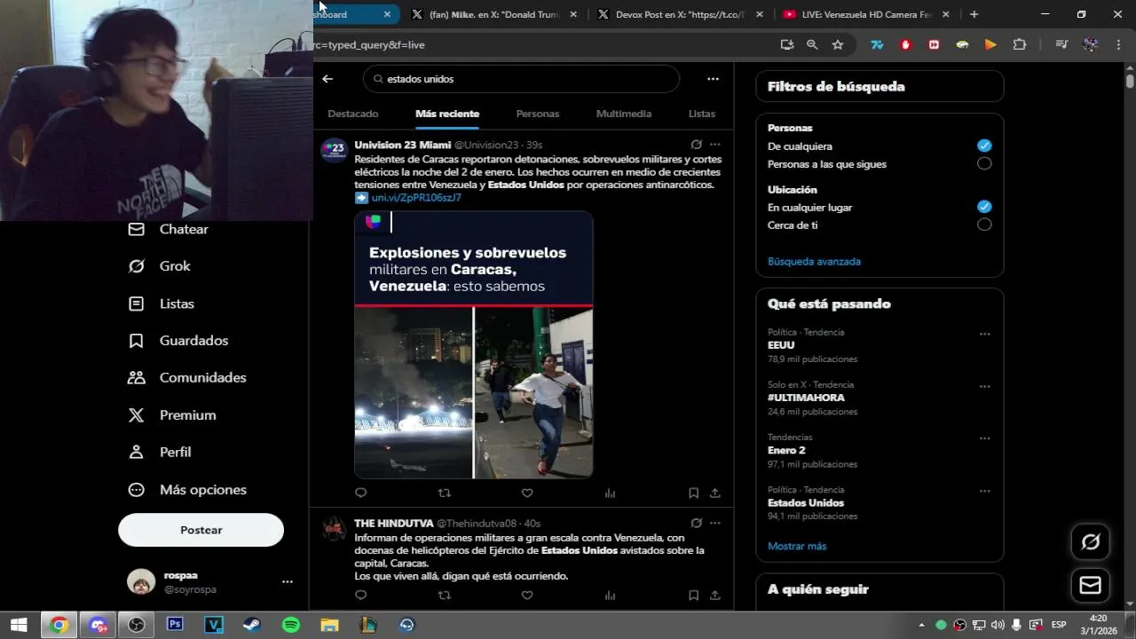Screen dimensions: 1136x639
Task: Go back with the arrow beside search box
Action: click(x=327, y=79)
